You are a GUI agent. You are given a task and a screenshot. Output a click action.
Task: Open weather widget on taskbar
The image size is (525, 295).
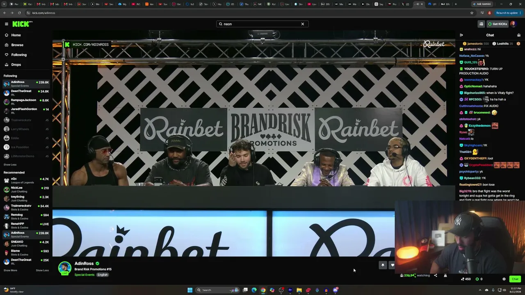point(13,290)
